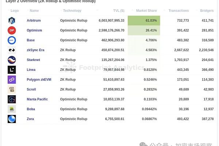Click the Bridgers column header
This screenshot has width=219, height=146.
[x=207, y=11]
